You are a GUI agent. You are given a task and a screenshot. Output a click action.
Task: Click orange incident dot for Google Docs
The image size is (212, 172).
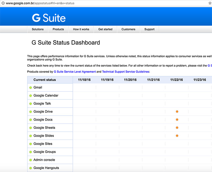(x=177, y=119)
